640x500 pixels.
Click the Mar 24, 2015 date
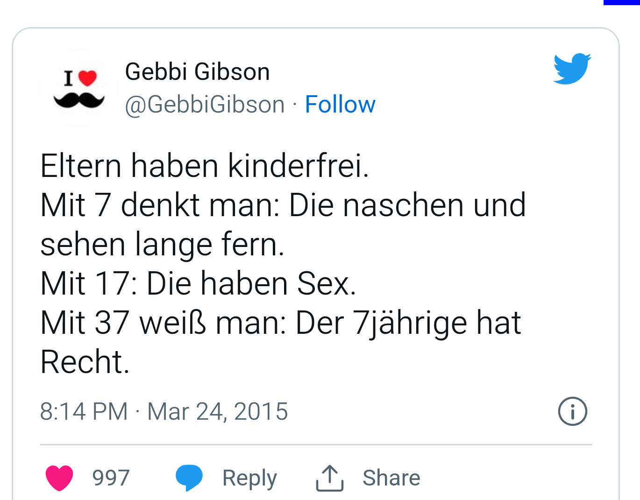pyautogui.click(x=217, y=411)
